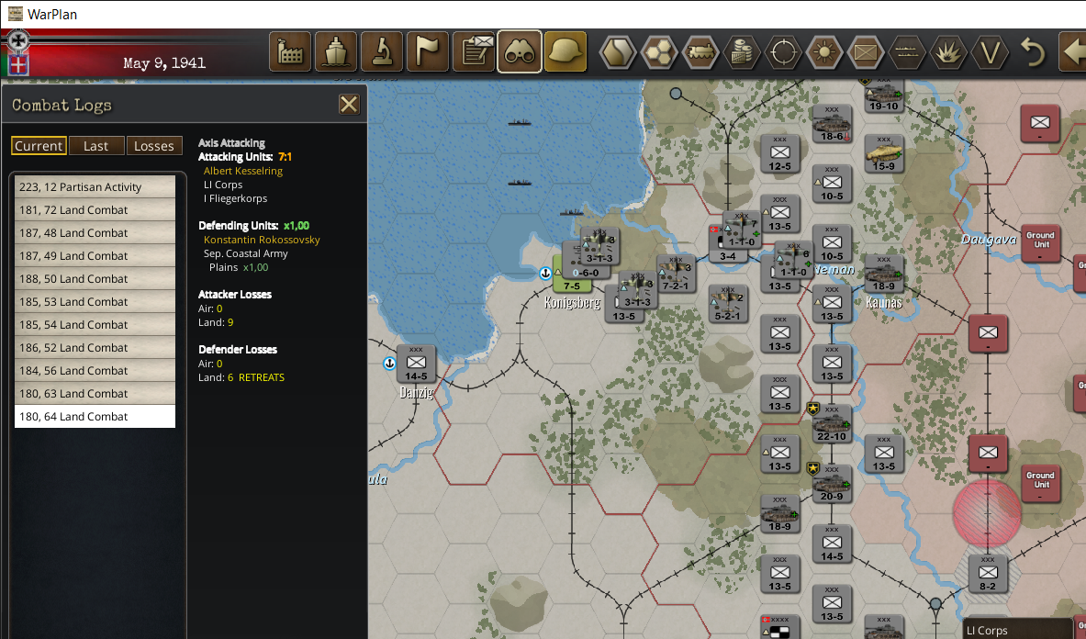Click the red hatched target circle
The height and width of the screenshot is (639, 1086).
[x=987, y=513]
